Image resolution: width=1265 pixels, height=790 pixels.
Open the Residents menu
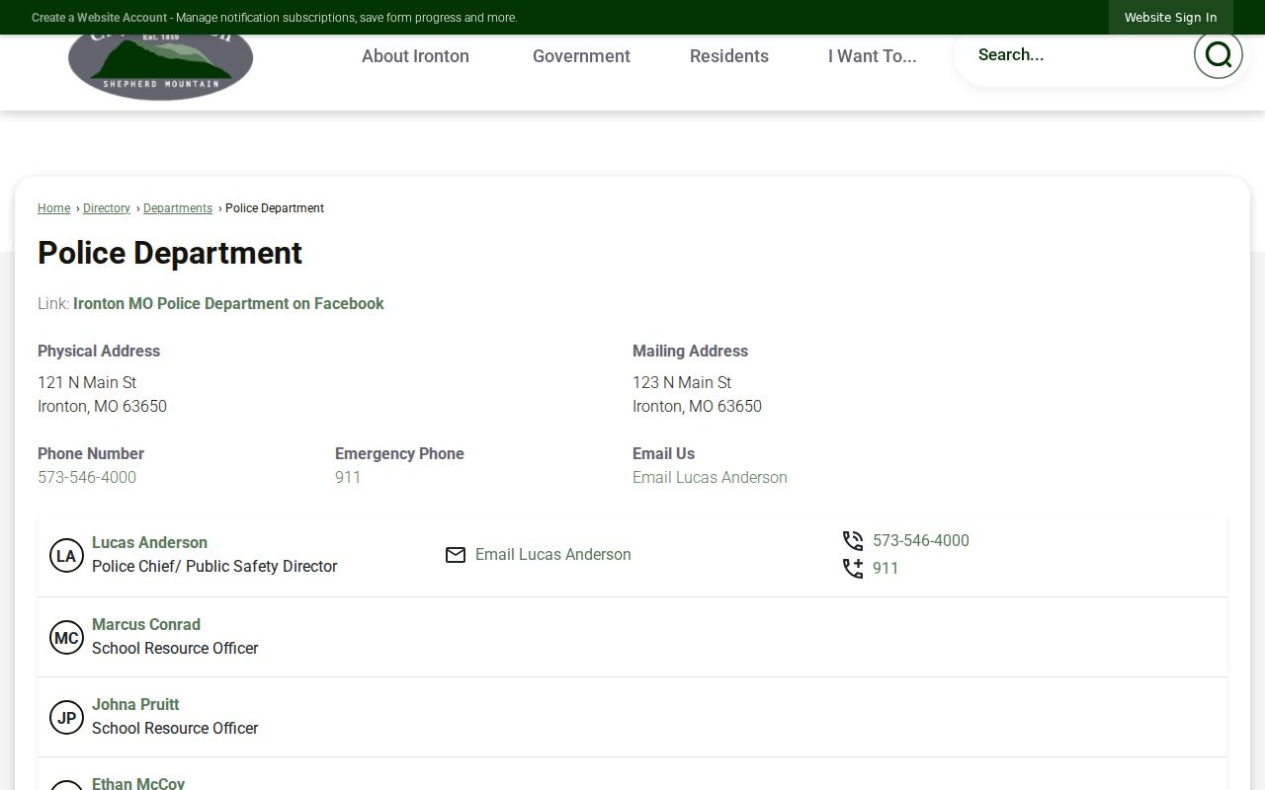point(729,56)
